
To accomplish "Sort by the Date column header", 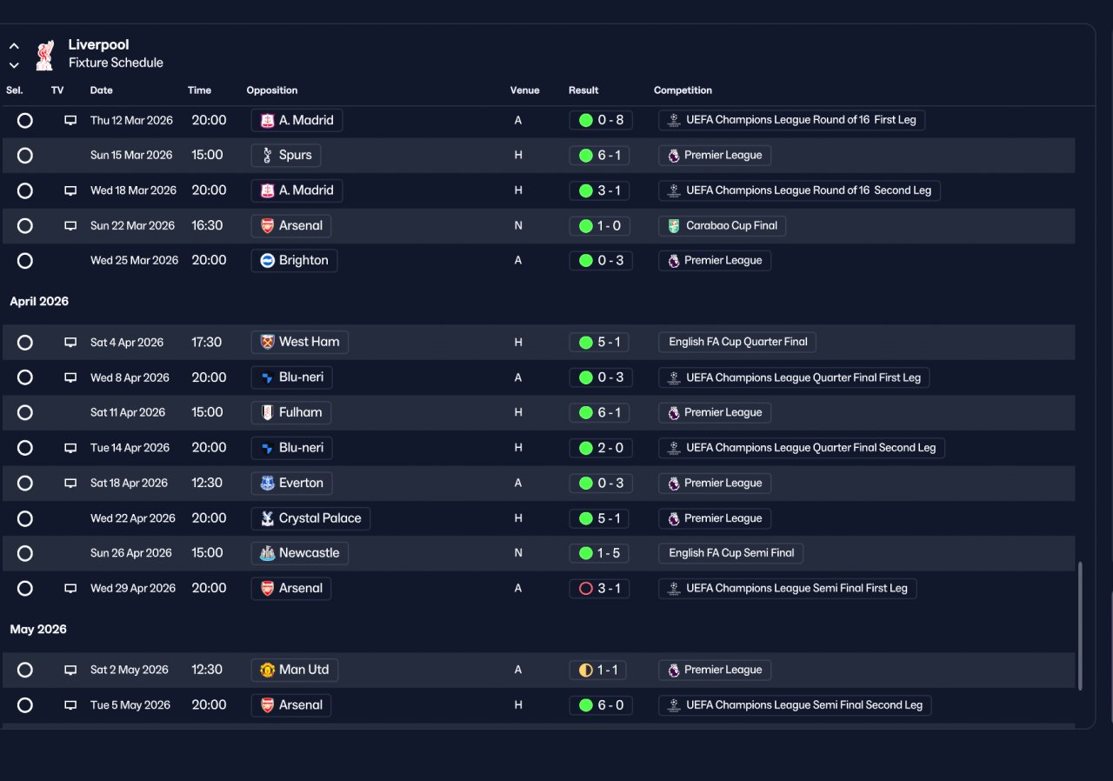I will point(102,90).
